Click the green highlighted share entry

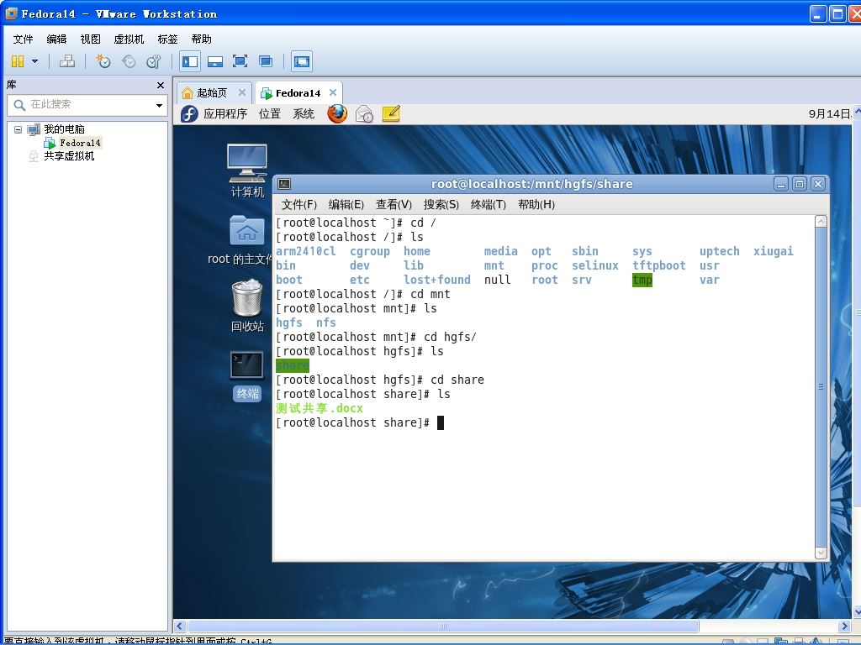(x=292, y=365)
